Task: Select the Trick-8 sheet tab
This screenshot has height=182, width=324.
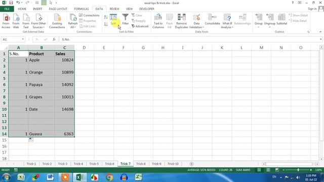Action: [141, 164]
